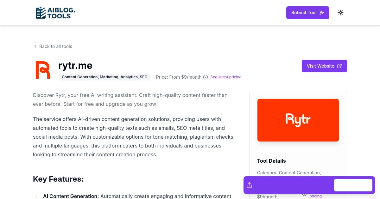The width and height of the screenshot is (380, 199).
Task: Click the rytr.me title heading
Action: [75, 65]
